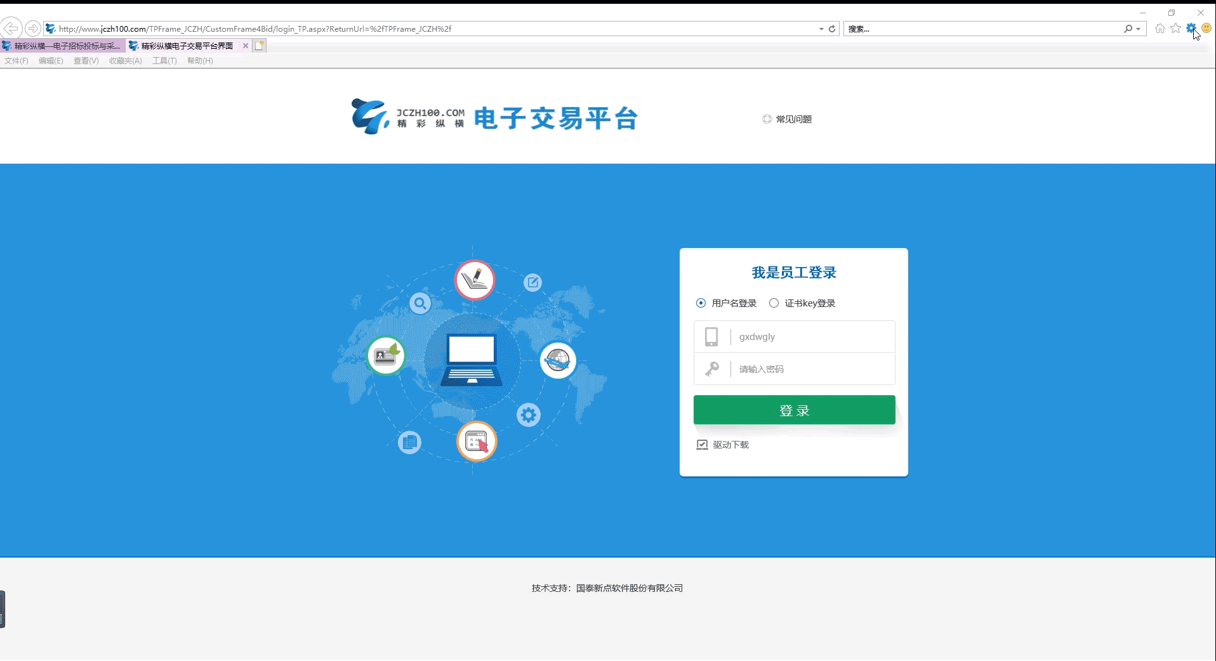Click the central laptop icon in illustration
This screenshot has width=1216, height=661.
[472, 360]
